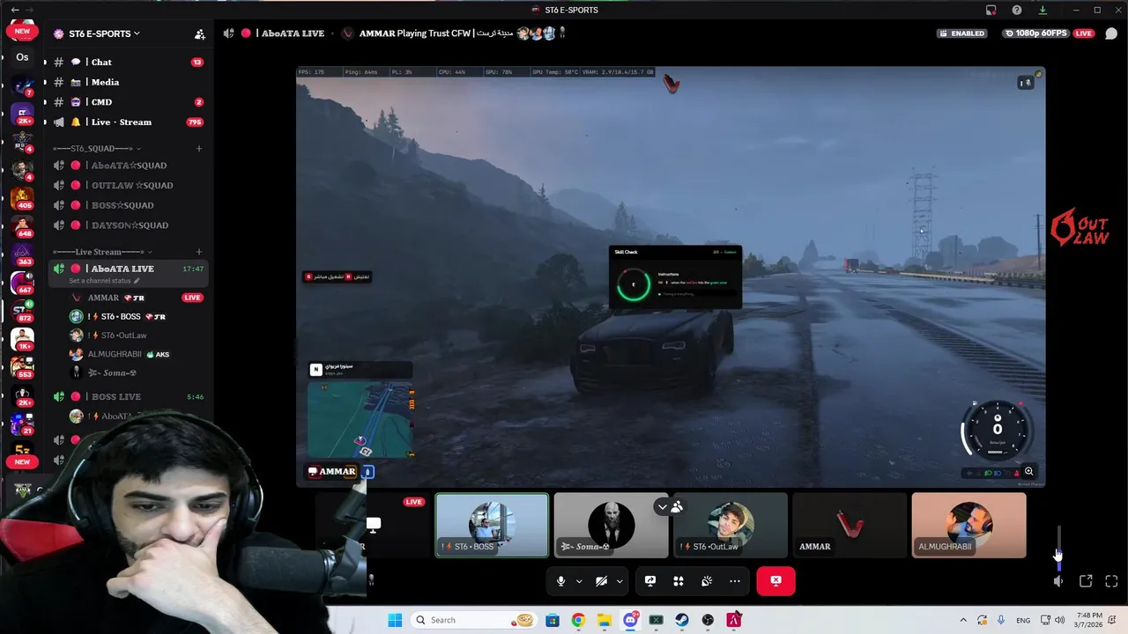This screenshot has height=634, width=1128.
Task: Open More options ellipsis in call controls
Action: (735, 581)
